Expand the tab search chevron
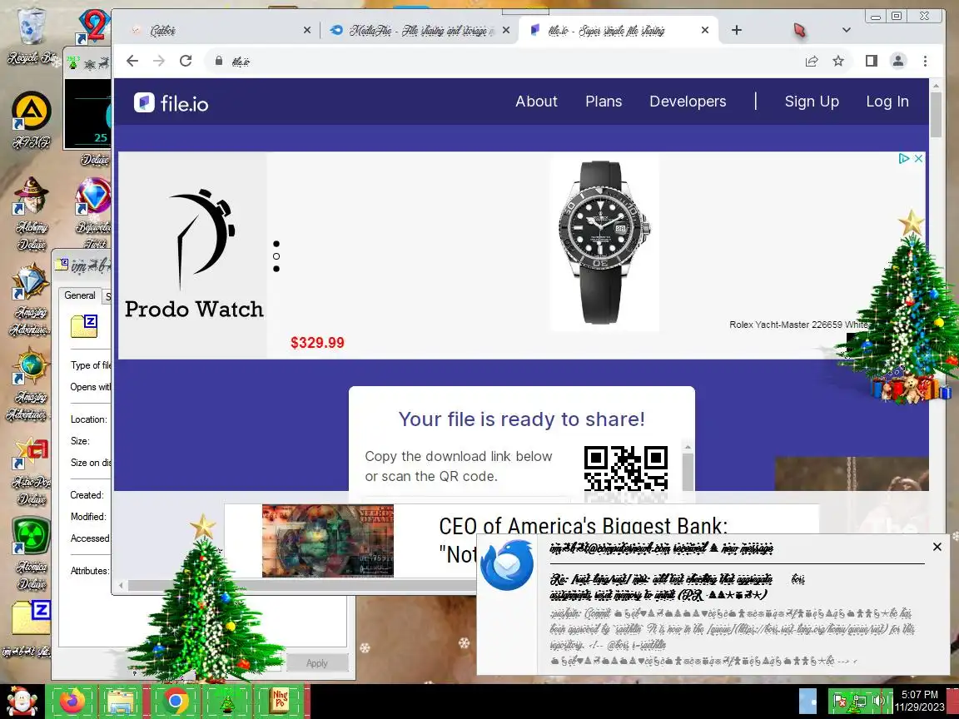This screenshot has height=719, width=959. (x=847, y=30)
